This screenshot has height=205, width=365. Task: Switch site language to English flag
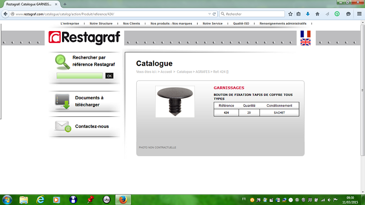[x=305, y=42]
